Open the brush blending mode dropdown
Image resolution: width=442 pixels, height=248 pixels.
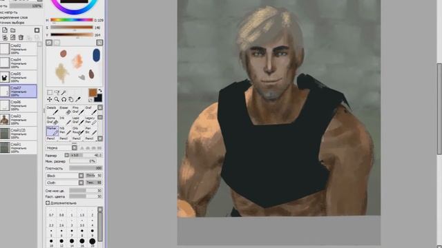[61, 147]
